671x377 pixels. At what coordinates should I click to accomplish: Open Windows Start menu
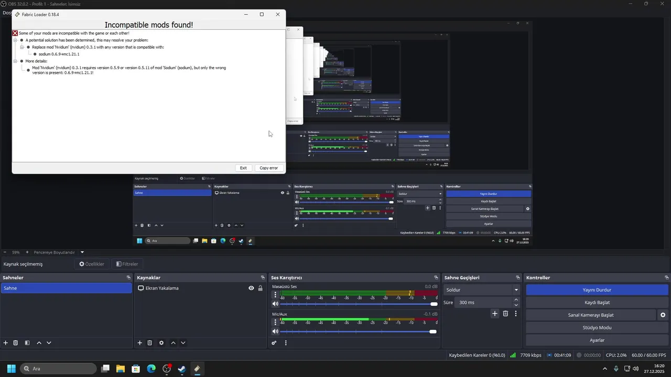pyautogui.click(x=11, y=369)
